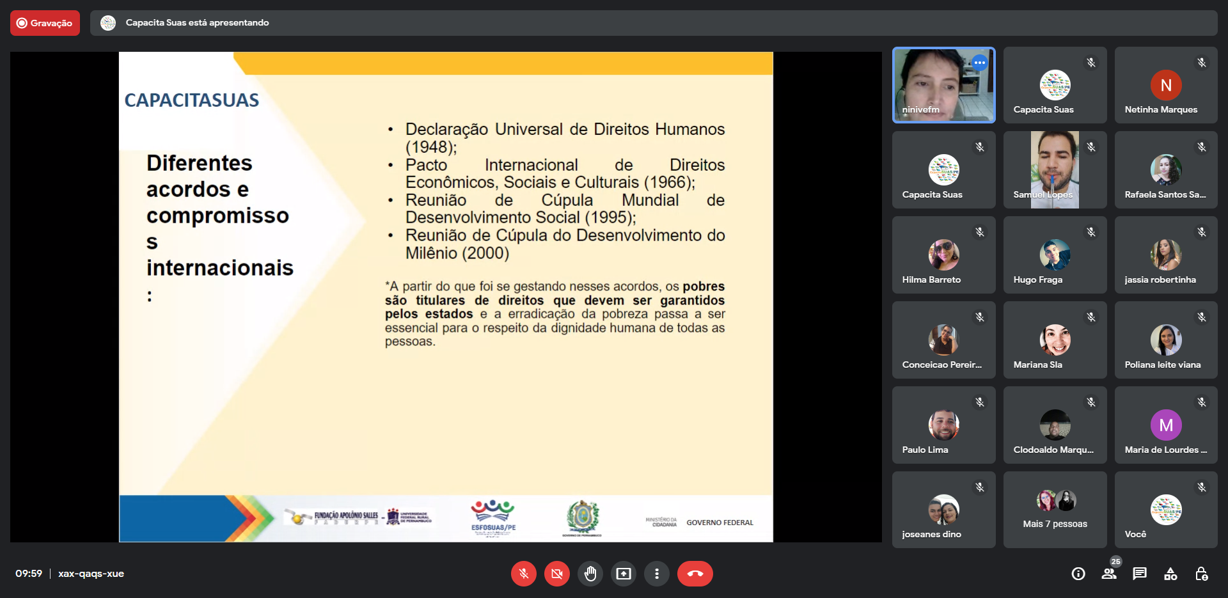Open the chat messages panel
Screen dimensions: 1228x598
coord(1140,574)
